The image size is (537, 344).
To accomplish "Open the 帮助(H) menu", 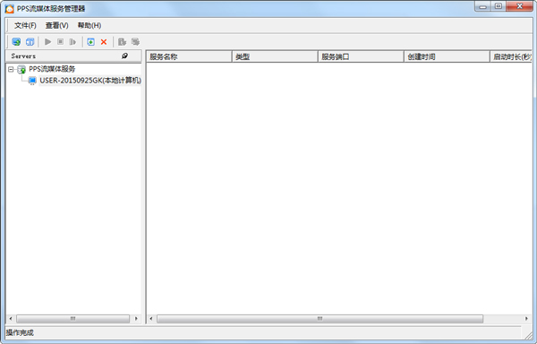I will pyautogui.click(x=89, y=25).
